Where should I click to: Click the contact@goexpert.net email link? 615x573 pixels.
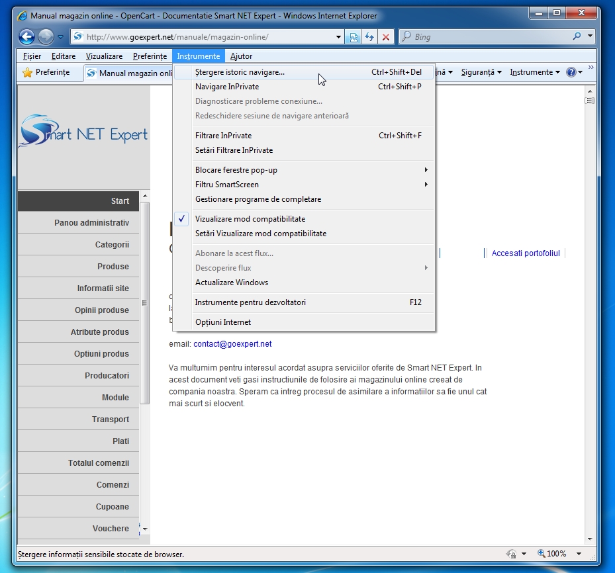click(x=232, y=344)
